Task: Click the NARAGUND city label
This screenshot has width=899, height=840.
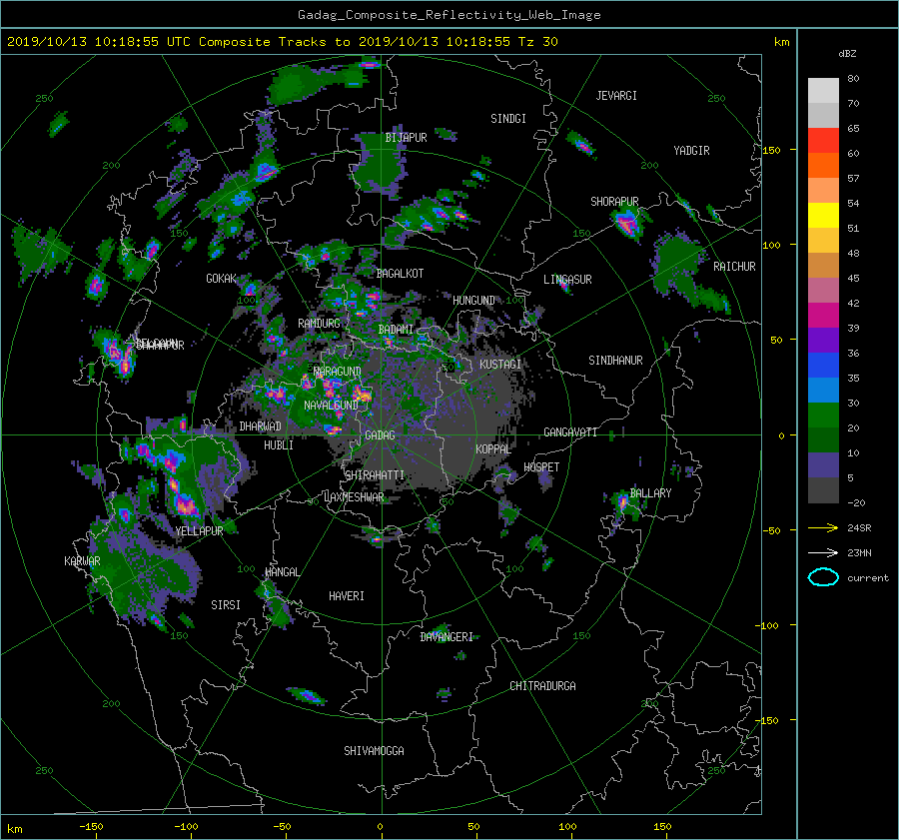Action: click(338, 372)
